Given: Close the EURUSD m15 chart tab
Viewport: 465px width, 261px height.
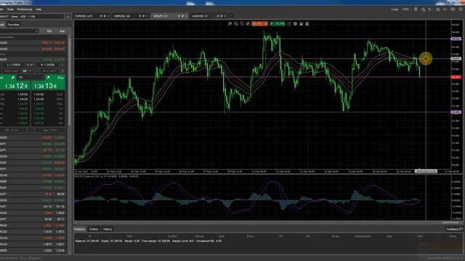Looking at the screenshot, I should click(108, 16).
